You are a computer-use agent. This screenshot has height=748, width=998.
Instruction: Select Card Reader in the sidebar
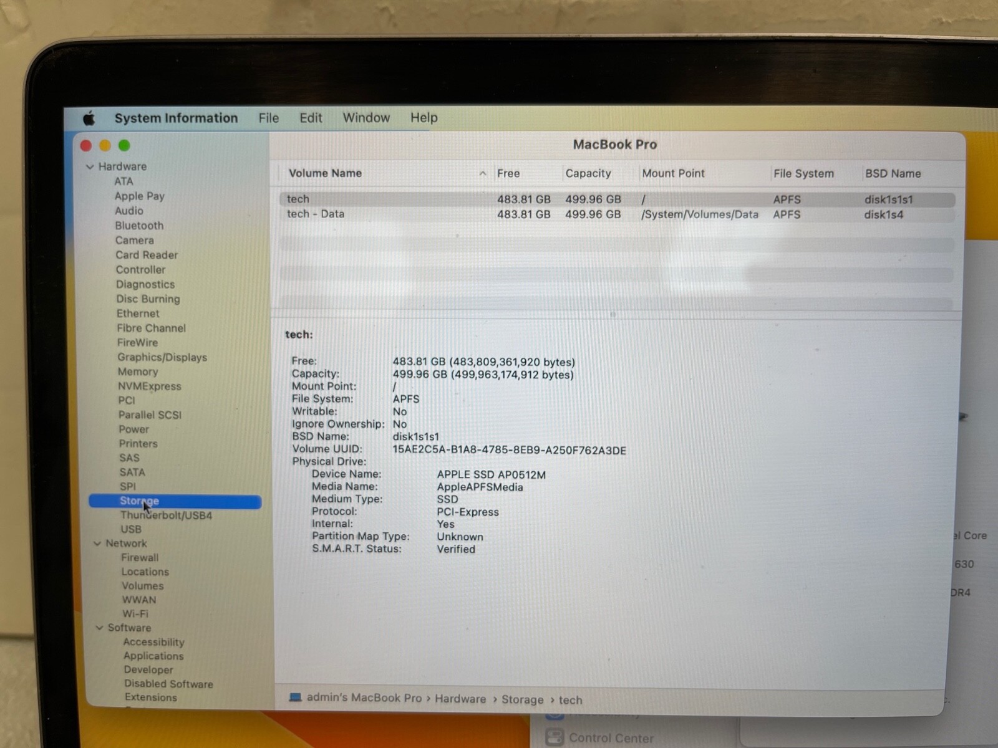point(147,255)
